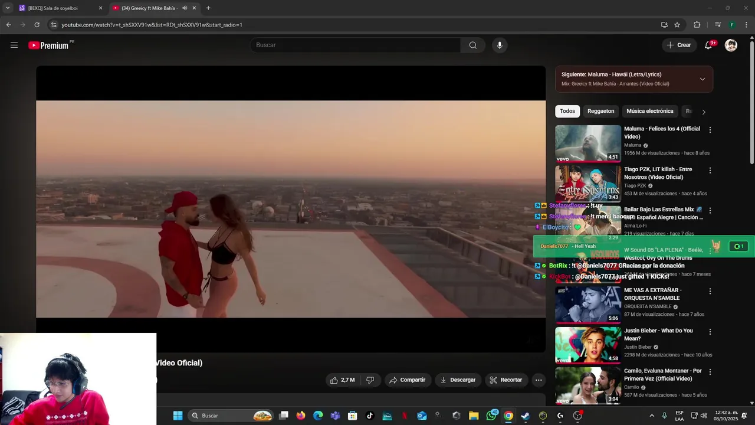Open more actions ellipsis below video
The image size is (755, 425).
pyautogui.click(x=539, y=380)
